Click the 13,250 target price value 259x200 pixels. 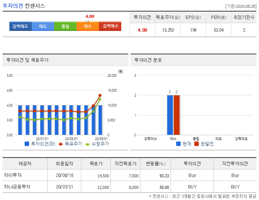tap(168, 30)
